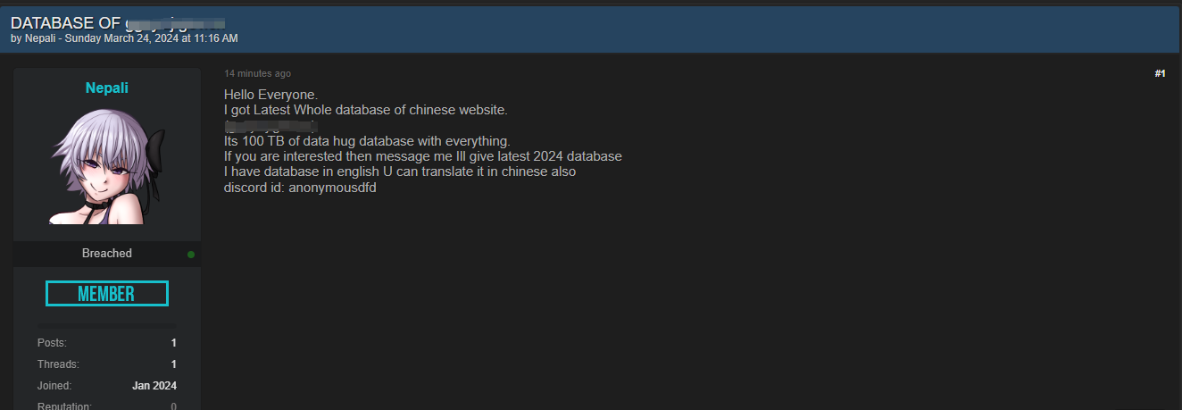Image resolution: width=1182 pixels, height=410 pixels.
Task: Click the Threads: label in profile
Action: 58,364
